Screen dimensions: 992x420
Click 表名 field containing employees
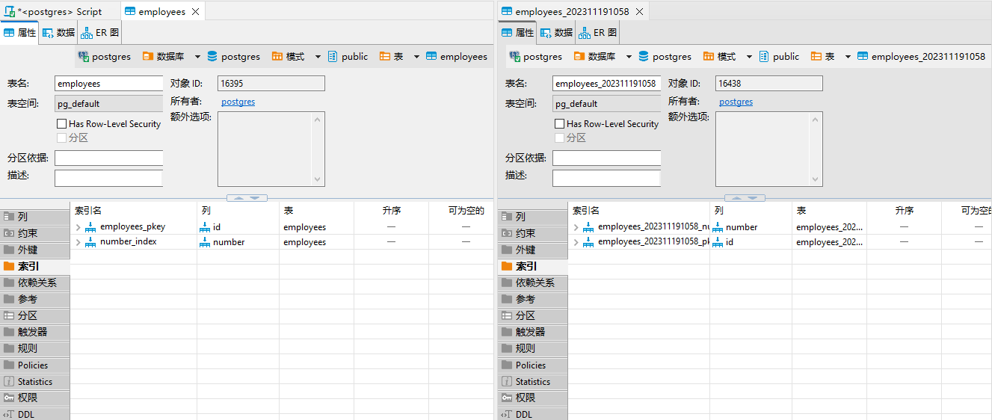[108, 84]
